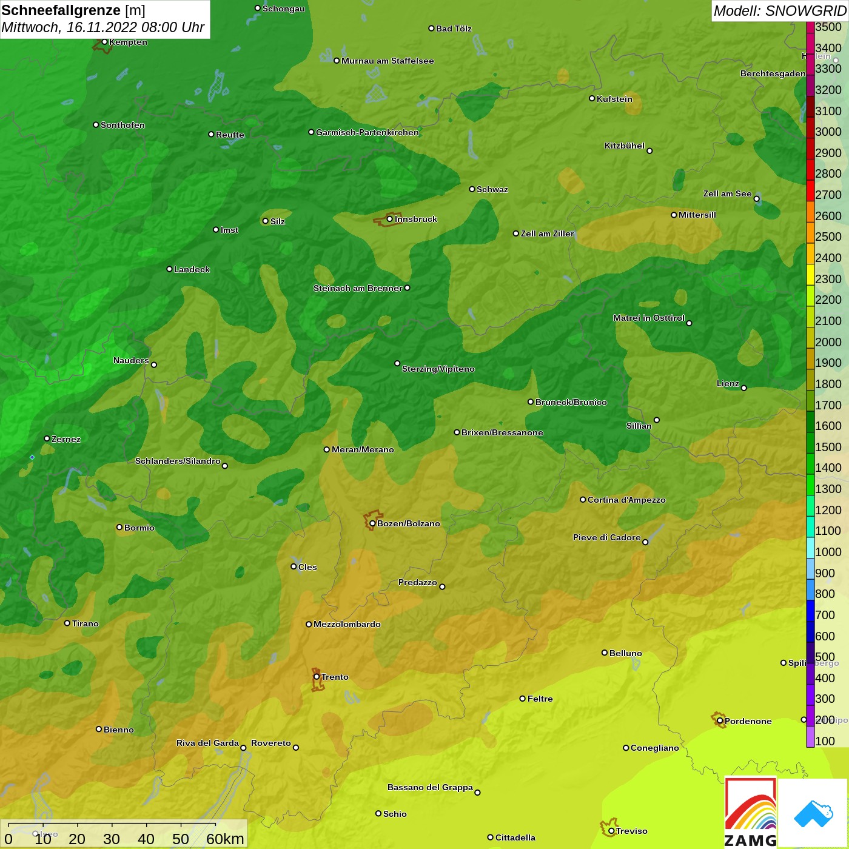This screenshot has height=849, width=849.
Task: Click the Sterzing/Vipiteno label
Action: [438, 369]
